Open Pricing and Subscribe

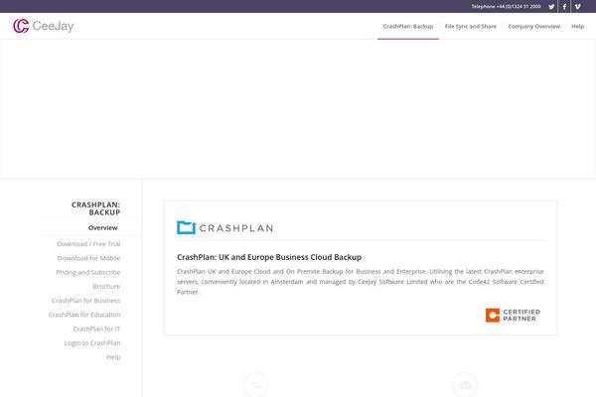pos(88,272)
